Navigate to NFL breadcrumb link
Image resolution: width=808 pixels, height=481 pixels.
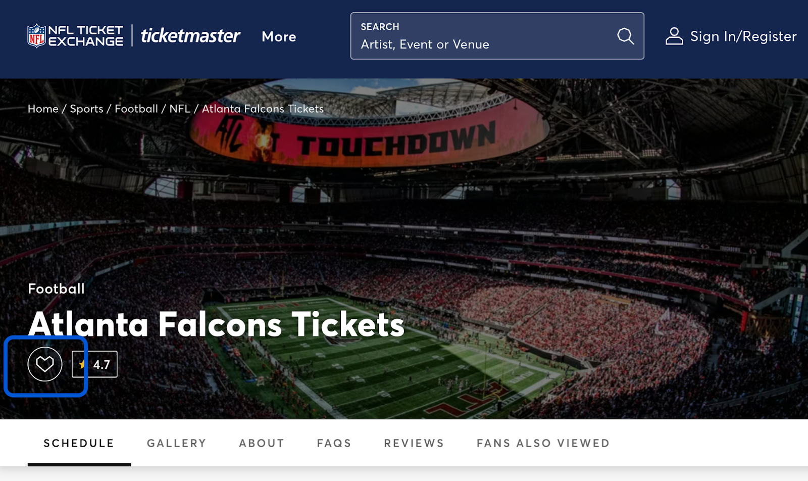[180, 109]
